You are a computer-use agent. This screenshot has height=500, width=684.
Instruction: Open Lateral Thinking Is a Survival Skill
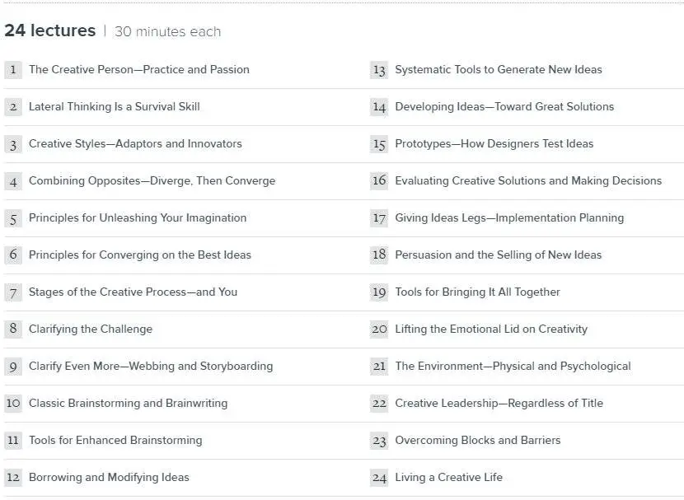tap(115, 107)
